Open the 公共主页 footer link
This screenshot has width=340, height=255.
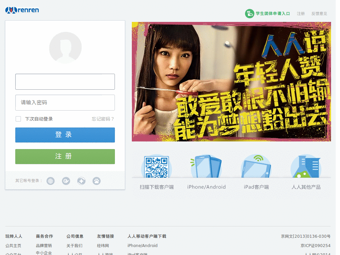point(13,245)
